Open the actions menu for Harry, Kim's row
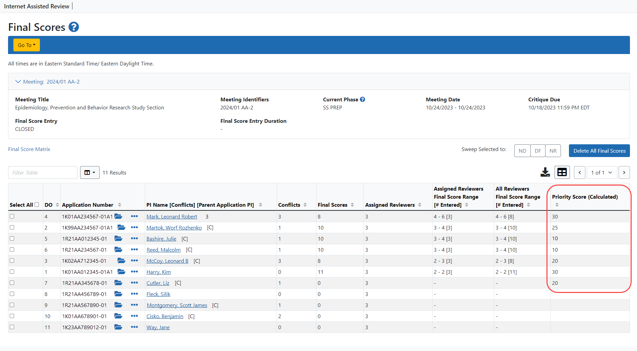 coord(134,272)
